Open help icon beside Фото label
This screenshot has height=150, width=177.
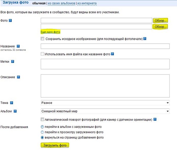point(10,21)
